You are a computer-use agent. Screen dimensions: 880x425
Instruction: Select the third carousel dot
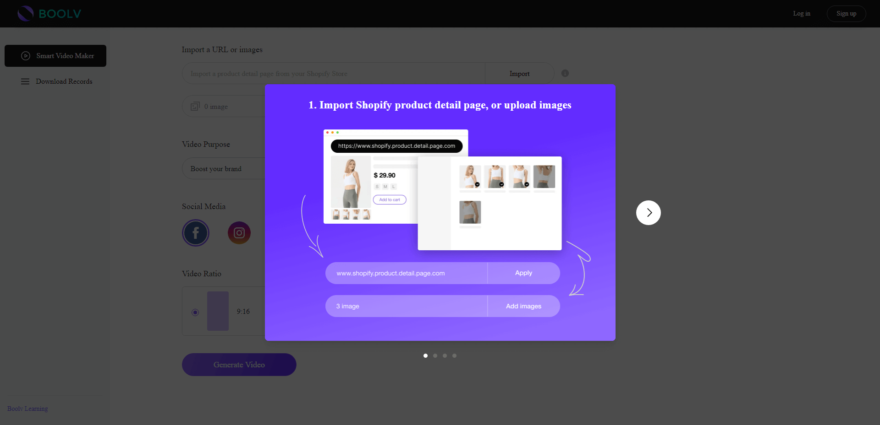point(445,355)
